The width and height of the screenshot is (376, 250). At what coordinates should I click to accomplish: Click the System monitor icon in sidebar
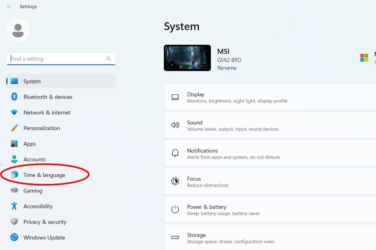14,81
